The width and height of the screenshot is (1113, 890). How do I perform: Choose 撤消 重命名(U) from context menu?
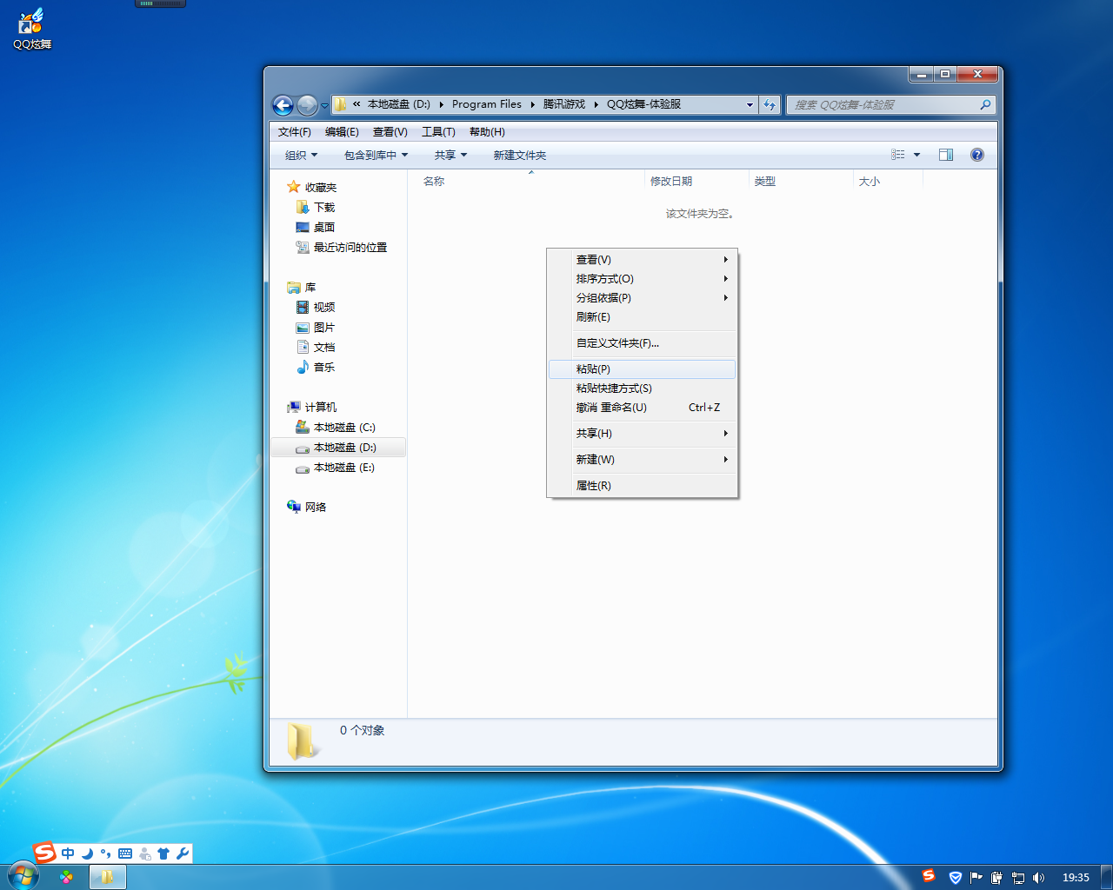pyautogui.click(x=643, y=408)
